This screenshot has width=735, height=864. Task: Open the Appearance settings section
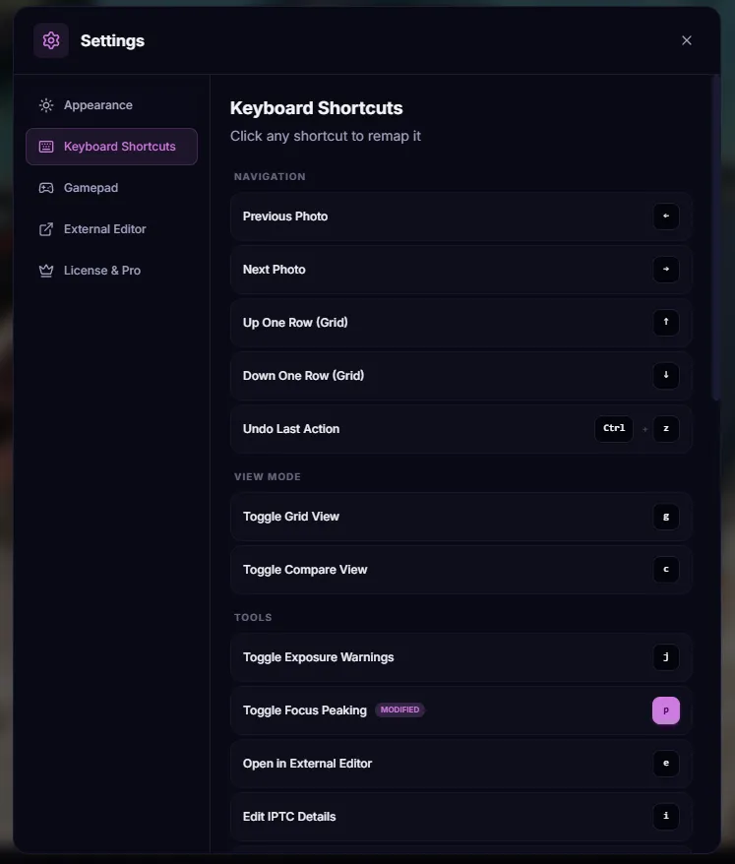[x=111, y=105]
